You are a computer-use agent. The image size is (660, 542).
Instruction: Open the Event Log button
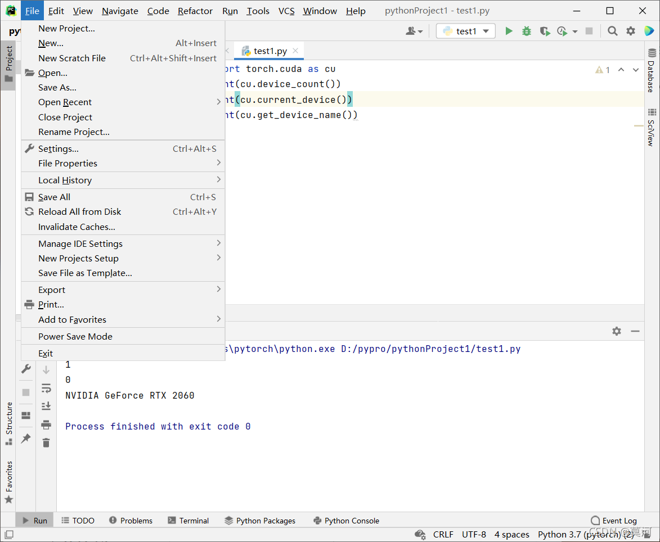[614, 521]
